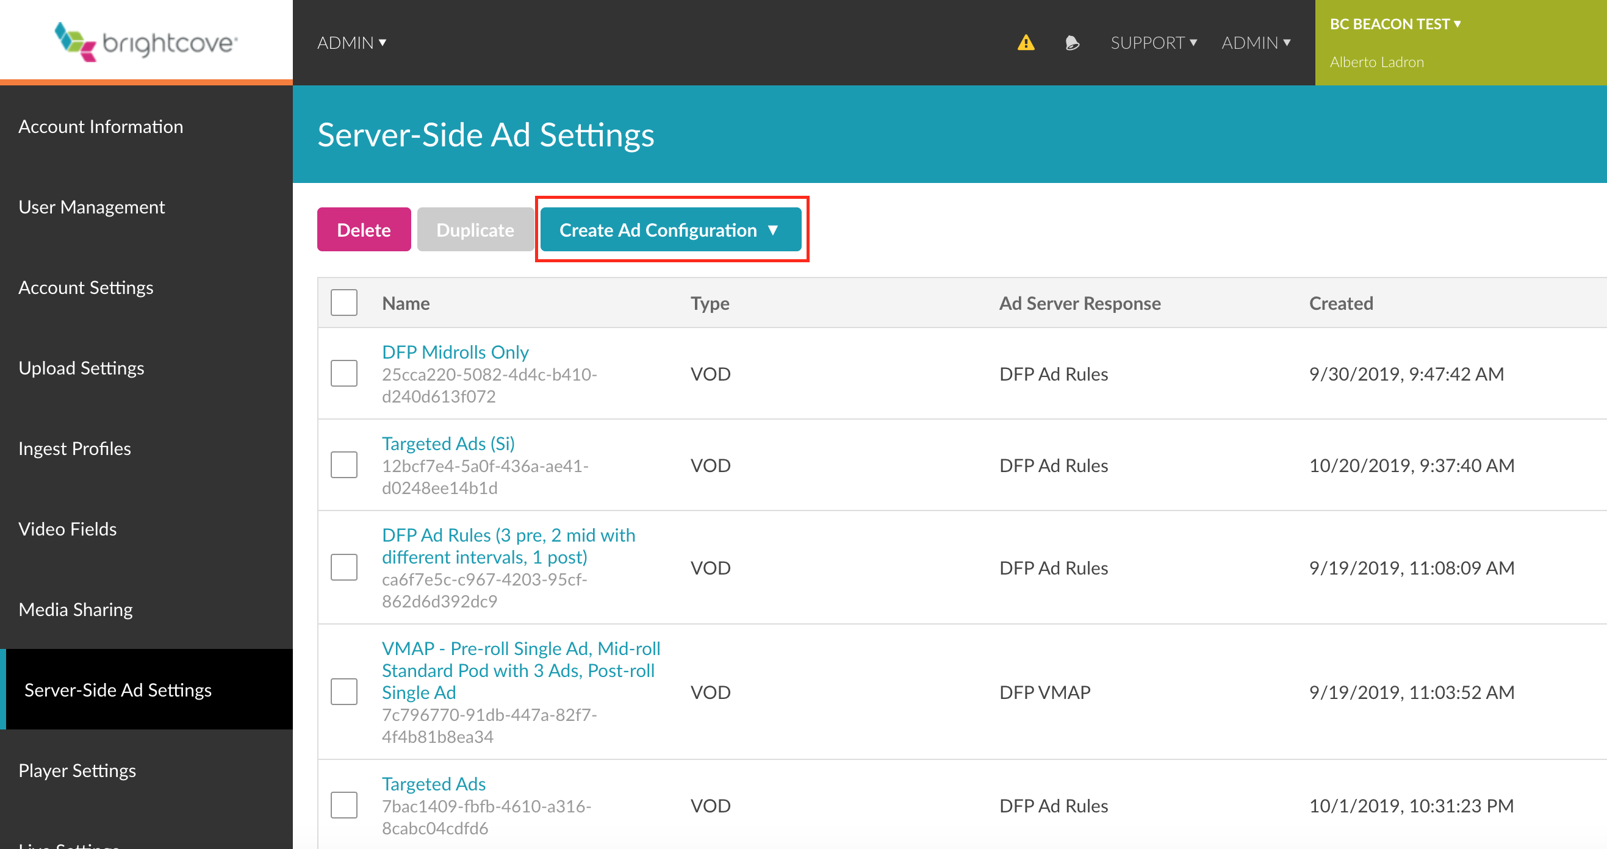The image size is (1607, 849).
Task: Open Player Settings
Action: coord(77,770)
